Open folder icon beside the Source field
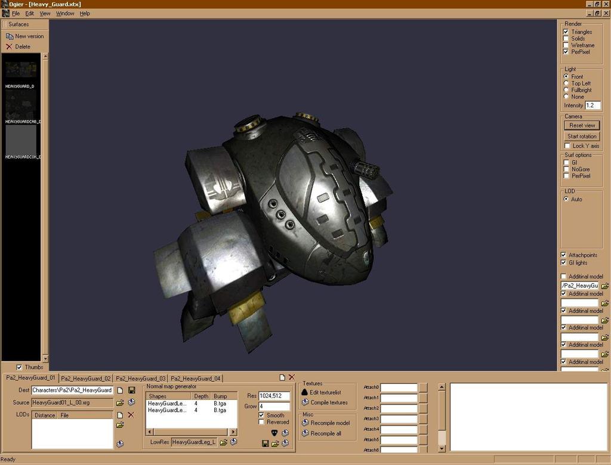Image resolution: width=611 pixels, height=465 pixels. (x=120, y=402)
